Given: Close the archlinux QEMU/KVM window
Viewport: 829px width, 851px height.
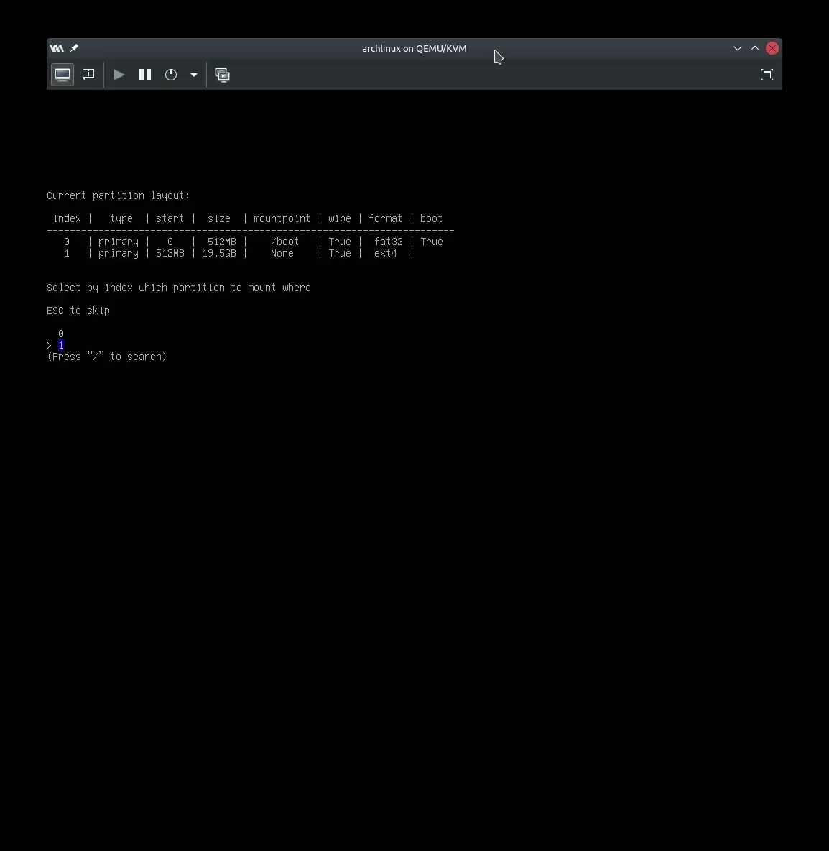Looking at the screenshot, I should (x=772, y=48).
